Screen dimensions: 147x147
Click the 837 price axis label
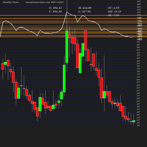click(x=138, y=61)
